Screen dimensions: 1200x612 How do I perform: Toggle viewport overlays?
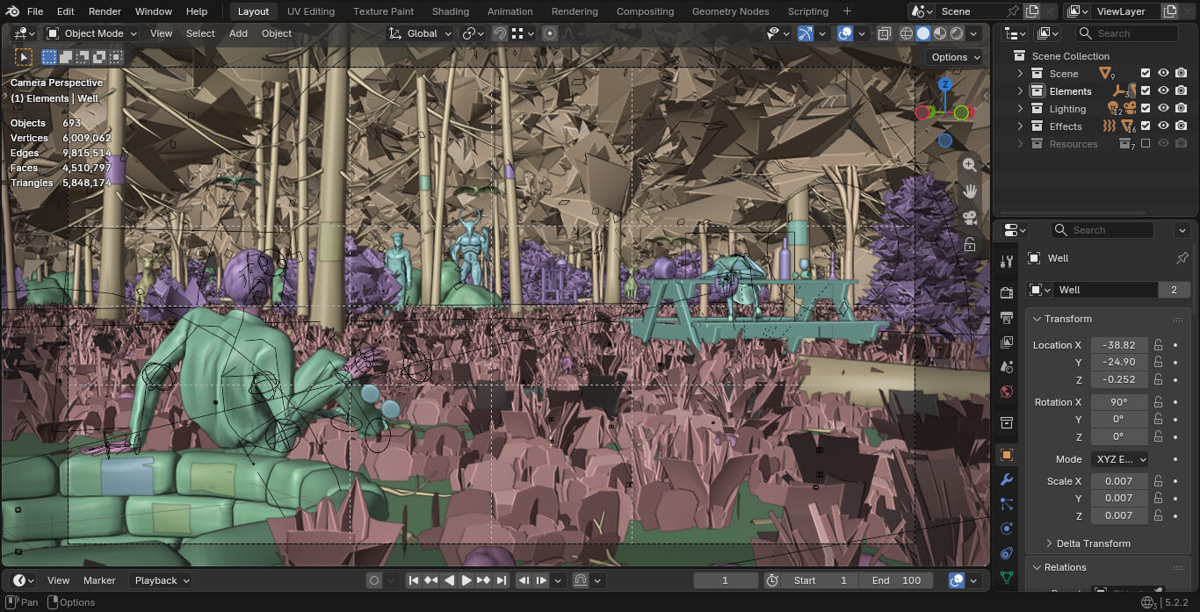pos(844,33)
